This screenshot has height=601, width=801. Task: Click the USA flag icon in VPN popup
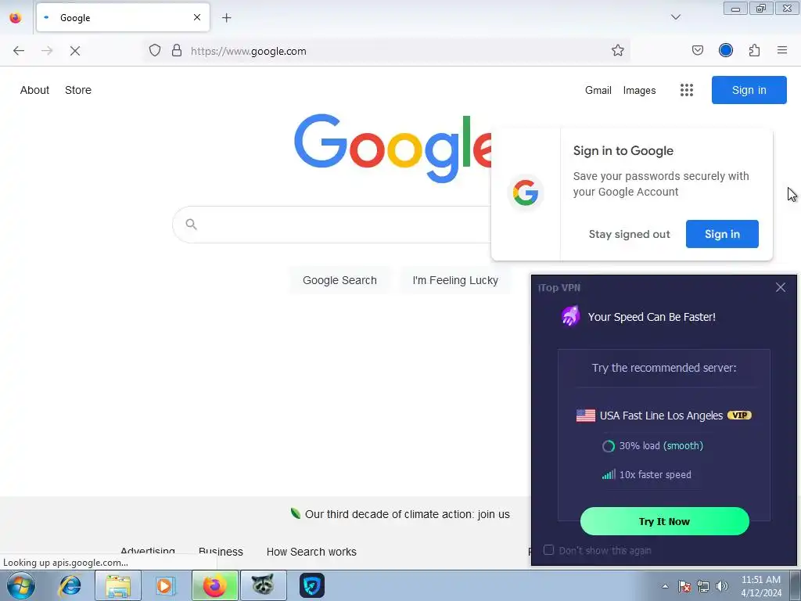point(585,416)
